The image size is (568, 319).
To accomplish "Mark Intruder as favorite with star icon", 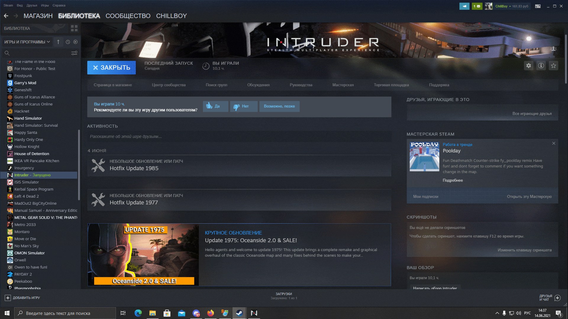I will (554, 66).
